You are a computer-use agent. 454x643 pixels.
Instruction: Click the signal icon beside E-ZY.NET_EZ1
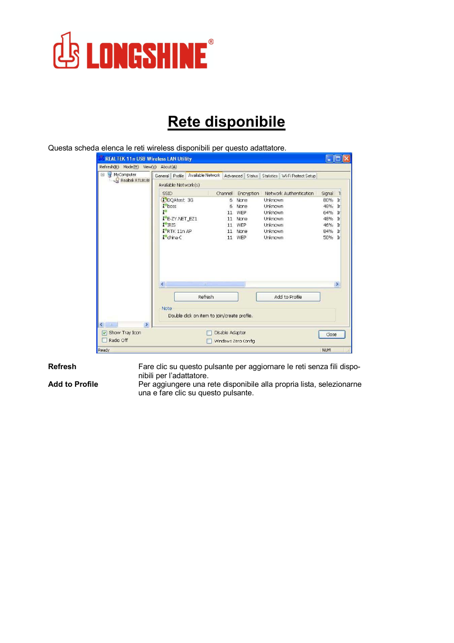pyautogui.click(x=164, y=219)
